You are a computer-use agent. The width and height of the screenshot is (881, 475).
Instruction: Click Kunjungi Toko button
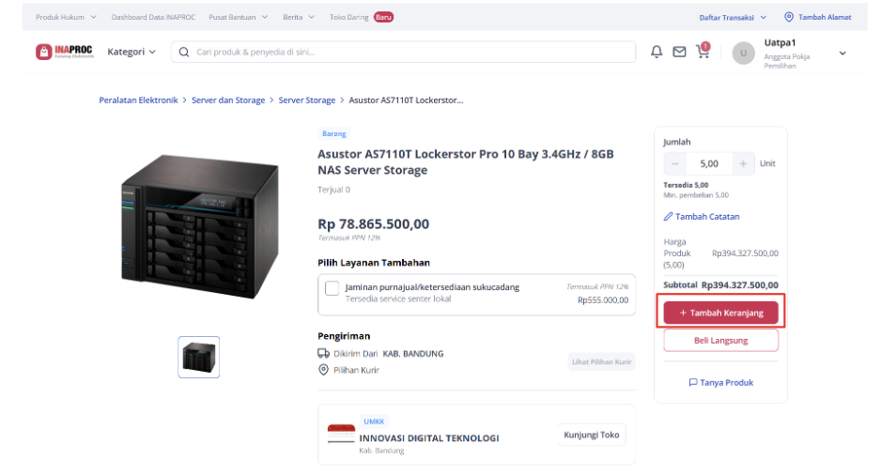click(x=592, y=435)
